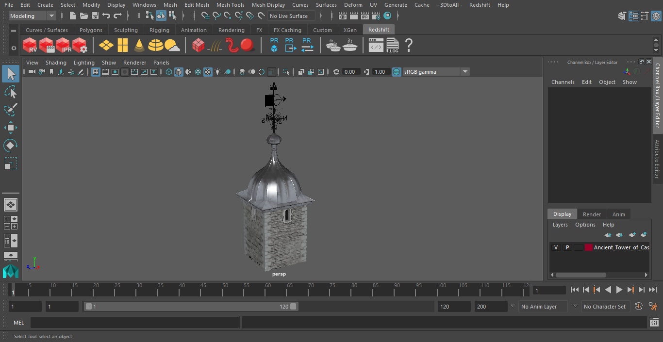Step back one frame
The height and width of the screenshot is (342, 663).
pyautogui.click(x=585, y=290)
